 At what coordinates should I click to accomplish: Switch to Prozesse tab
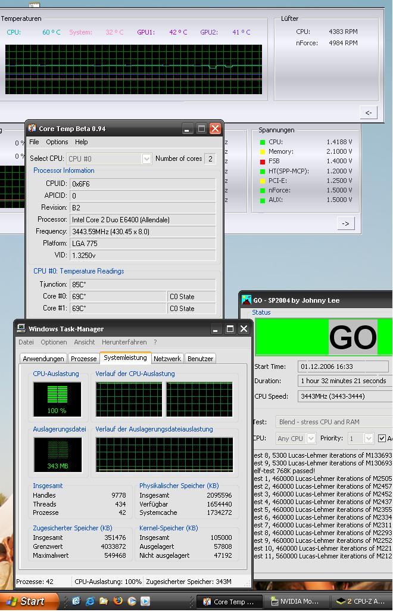point(83,359)
